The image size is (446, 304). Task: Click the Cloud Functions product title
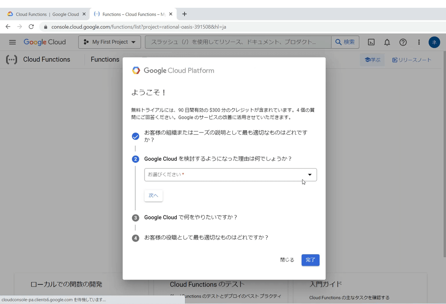point(46,59)
